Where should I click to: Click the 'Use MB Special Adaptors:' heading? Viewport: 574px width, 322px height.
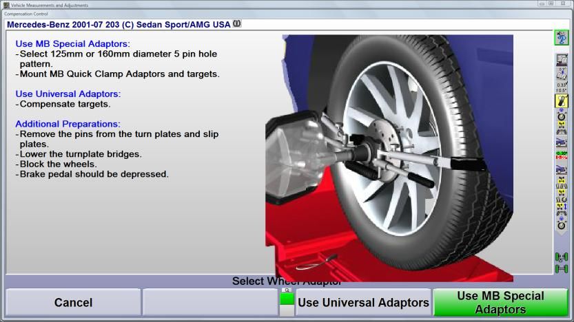click(72, 43)
